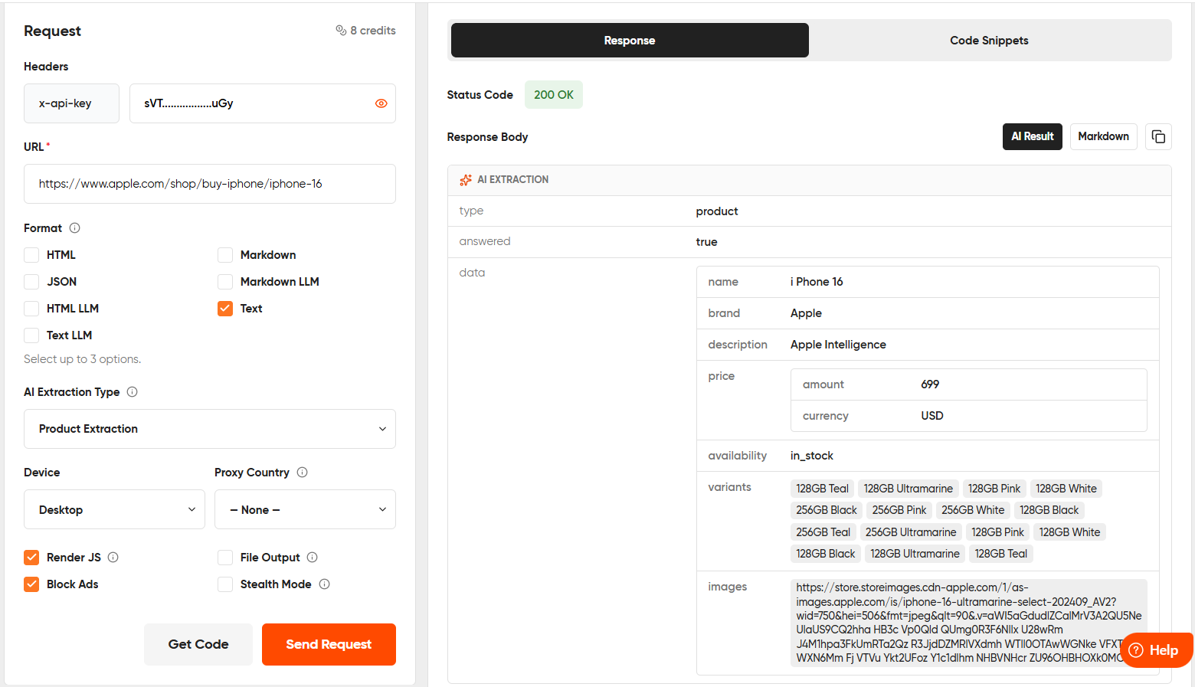
Task: Click the Send Request button
Action: pyautogui.click(x=329, y=644)
